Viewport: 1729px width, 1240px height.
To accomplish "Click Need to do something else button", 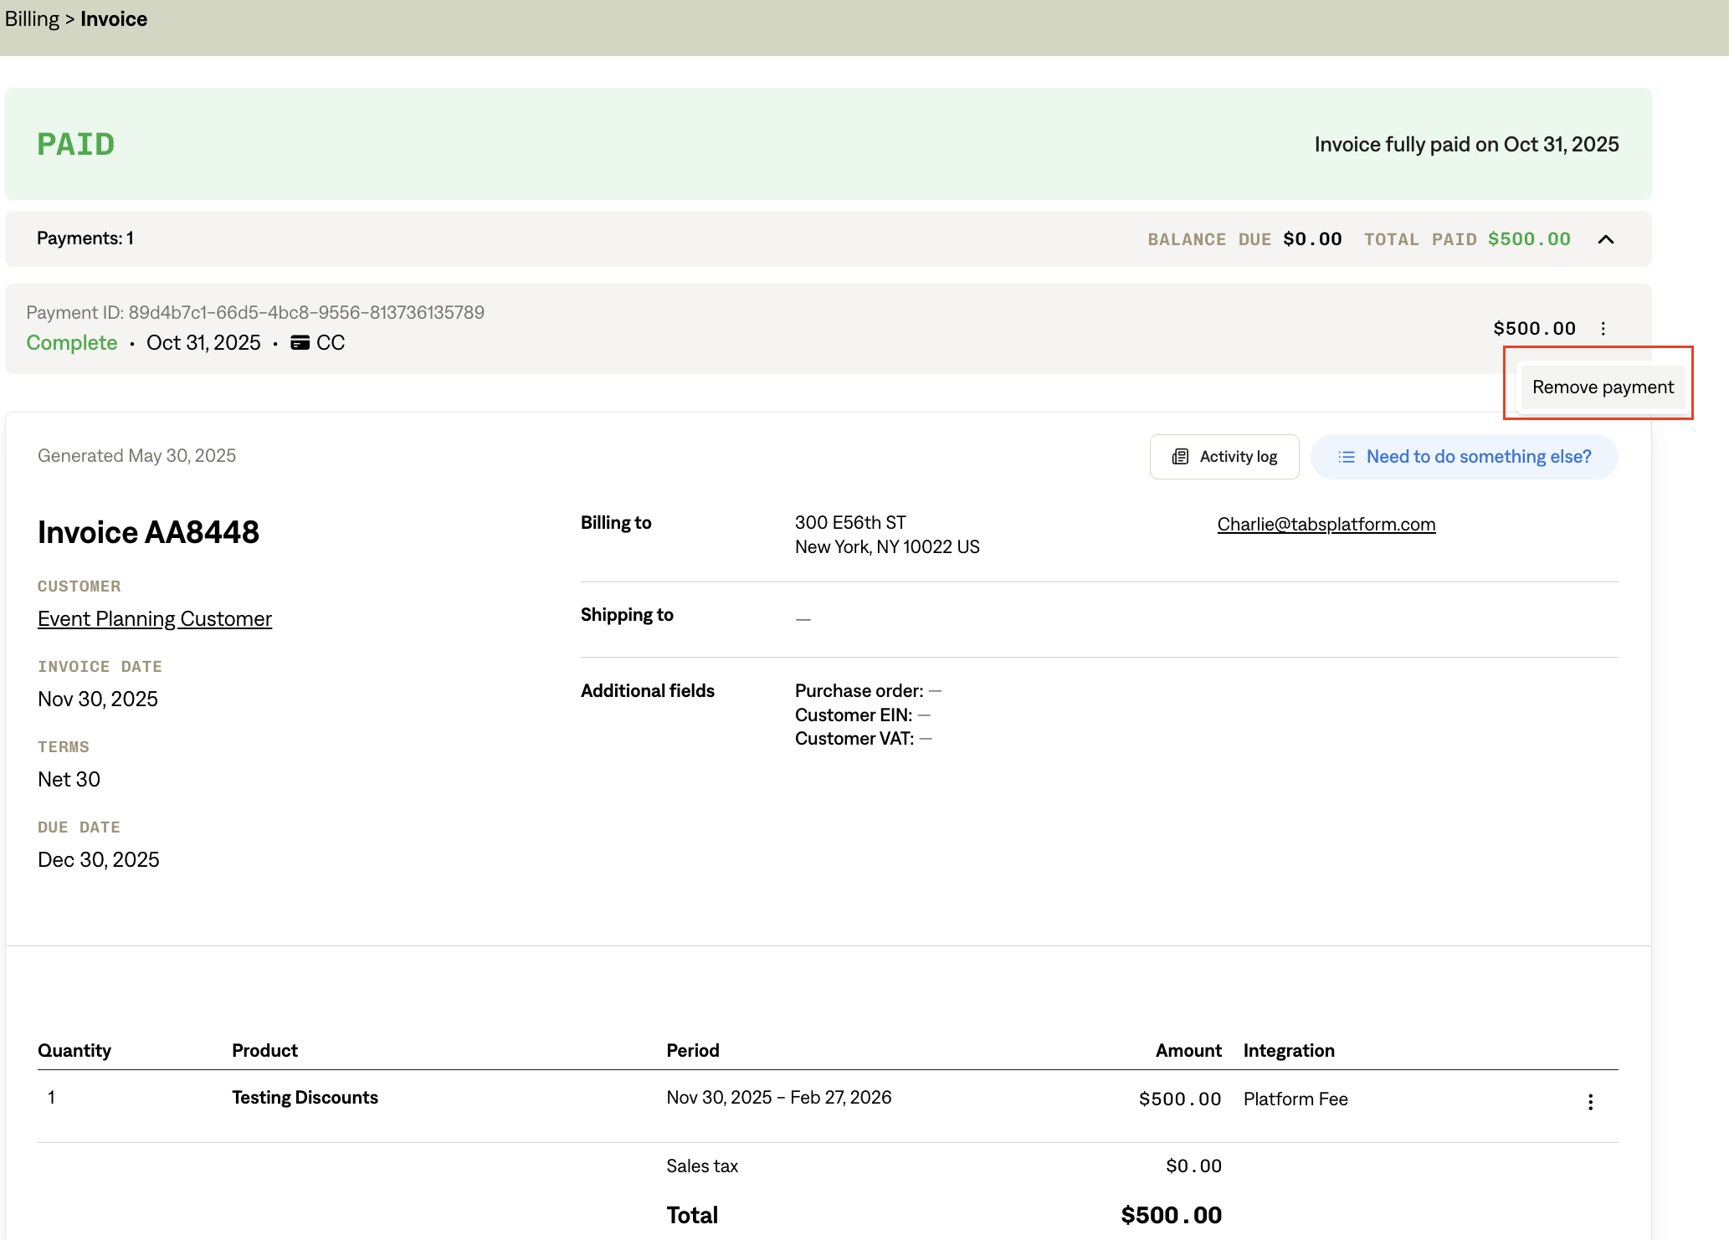I will [x=1464, y=457].
